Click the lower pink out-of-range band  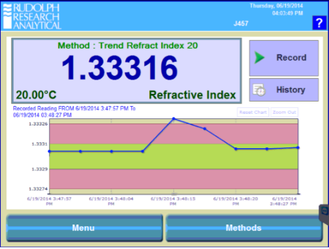[x=174, y=179]
